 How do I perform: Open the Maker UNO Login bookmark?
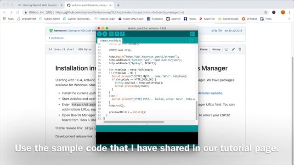(x=131, y=19)
